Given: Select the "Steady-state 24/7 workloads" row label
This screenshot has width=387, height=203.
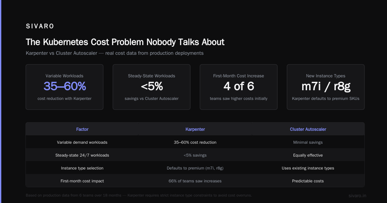Looking at the screenshot, I should pos(82,155).
